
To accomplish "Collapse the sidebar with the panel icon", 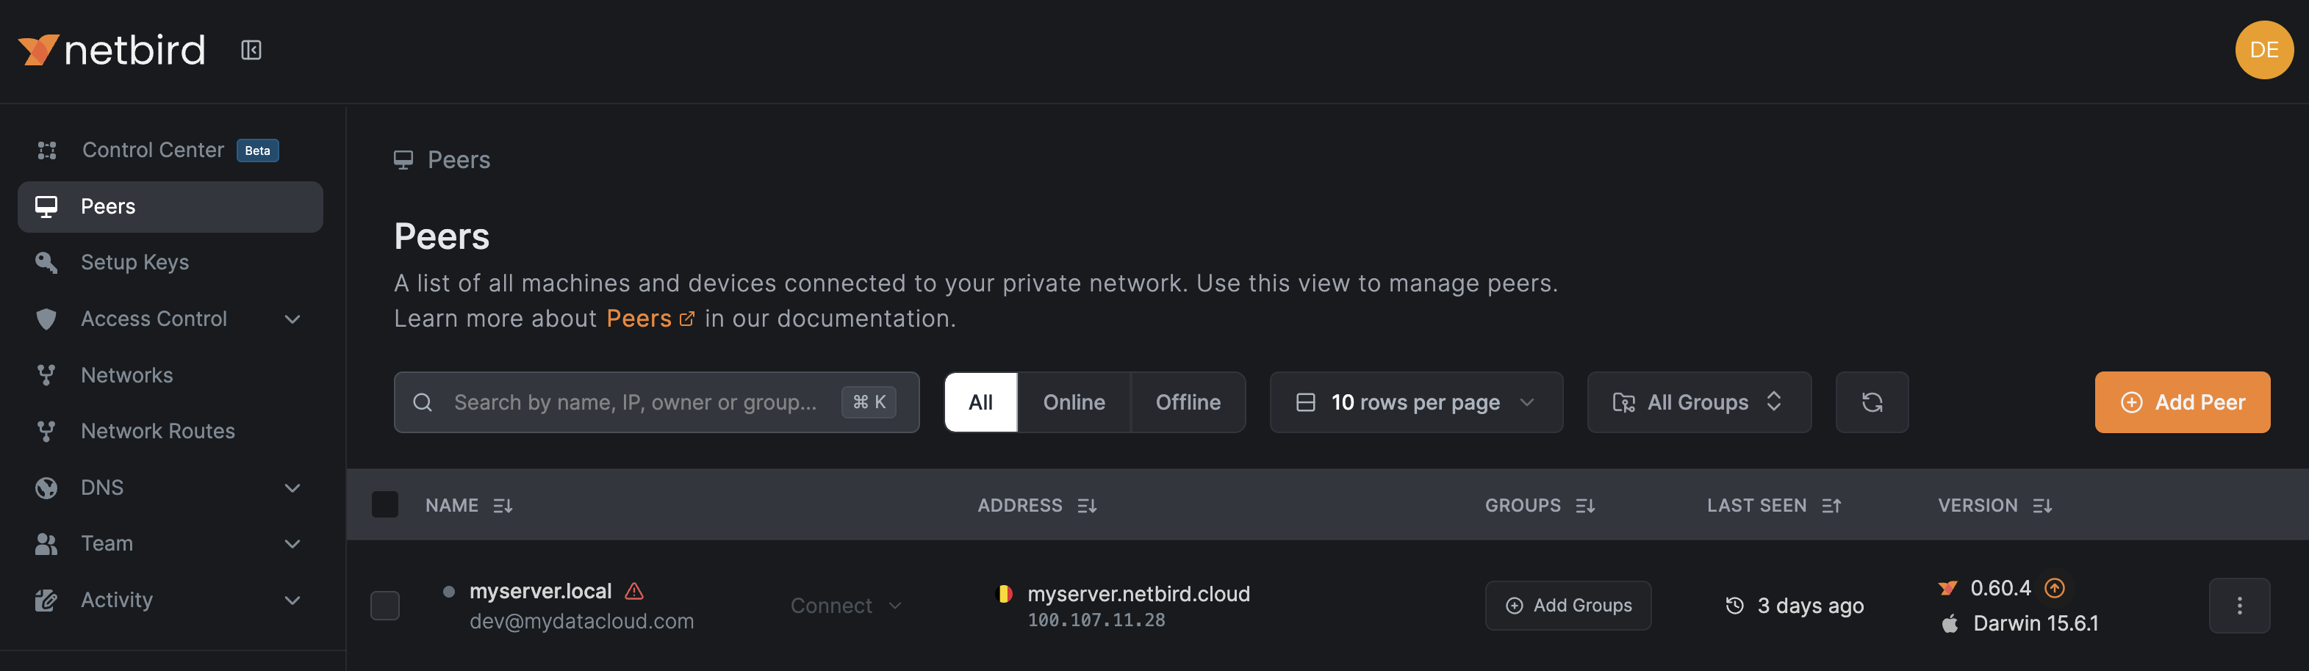I will pyautogui.click(x=251, y=50).
